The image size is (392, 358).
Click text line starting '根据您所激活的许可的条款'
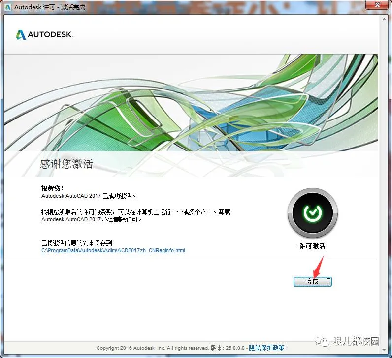[136, 212]
